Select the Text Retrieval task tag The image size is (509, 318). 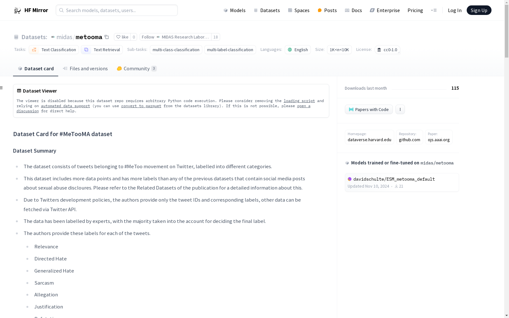102,50
